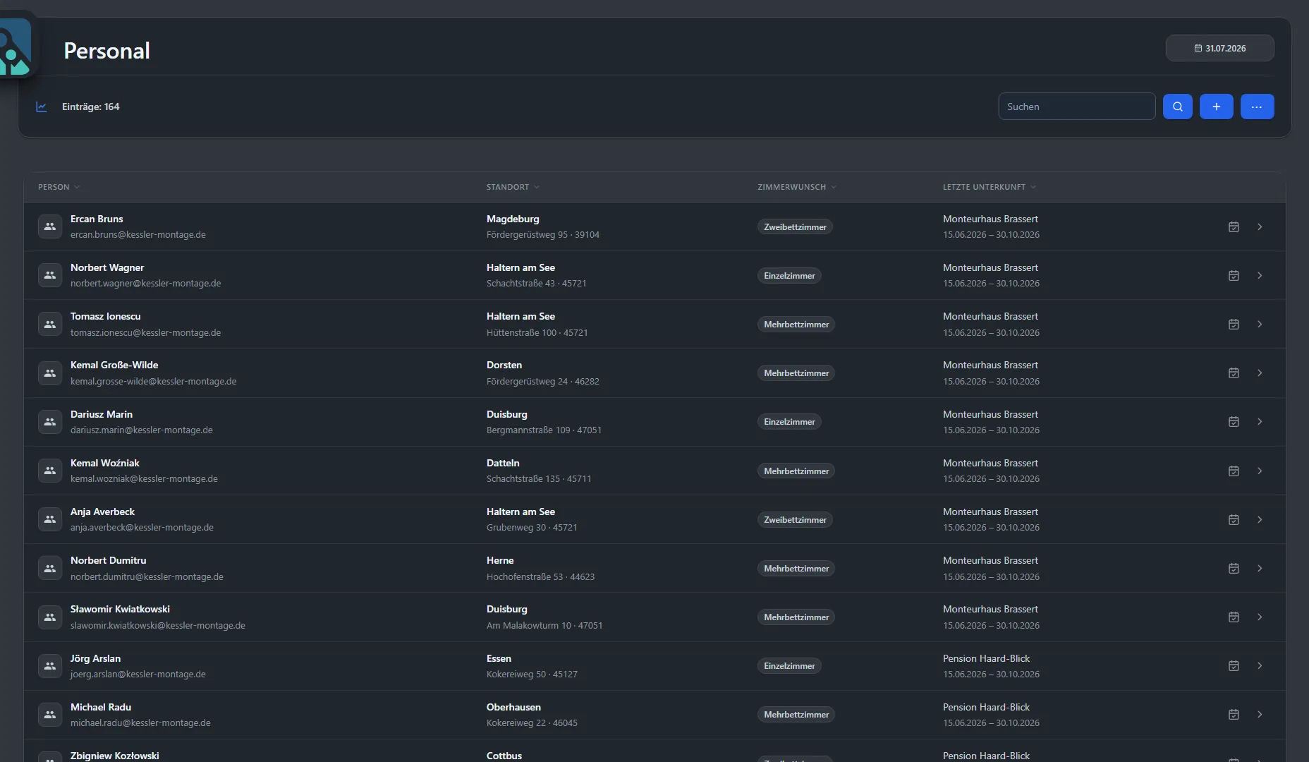This screenshot has width=1309, height=762.
Task: Click the Einzelzimmer tag for Norbert Wagner
Action: point(789,276)
